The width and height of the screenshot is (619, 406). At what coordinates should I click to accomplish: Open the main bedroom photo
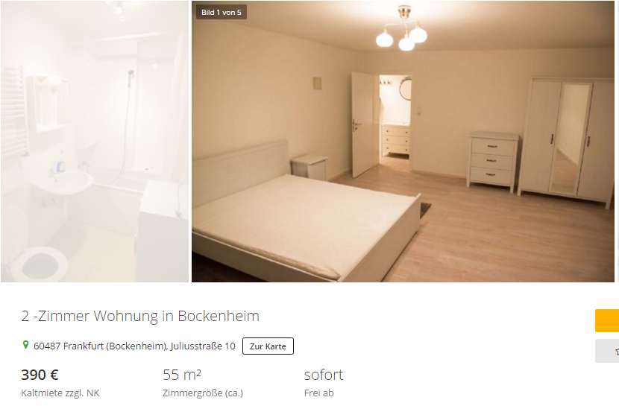(403, 141)
